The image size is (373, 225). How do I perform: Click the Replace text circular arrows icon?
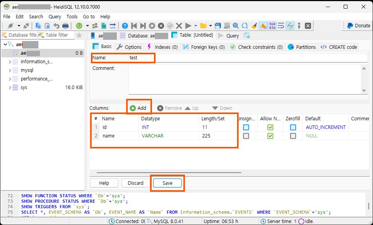coord(244,26)
